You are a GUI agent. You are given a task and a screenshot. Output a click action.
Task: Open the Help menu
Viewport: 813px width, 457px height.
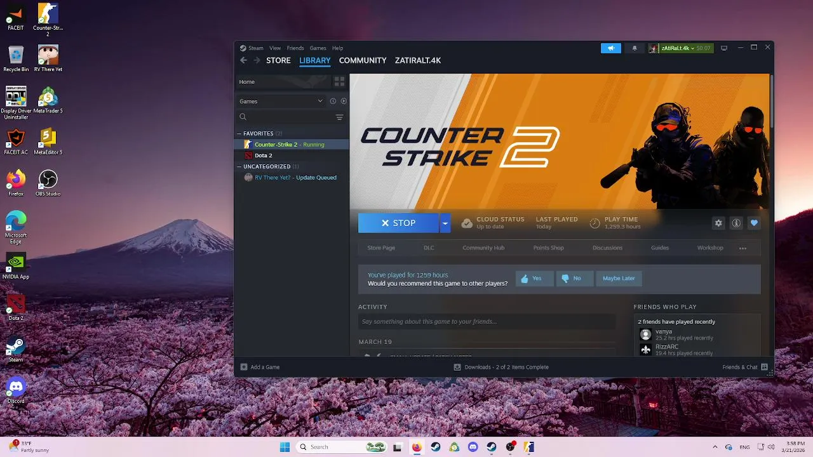337,48
